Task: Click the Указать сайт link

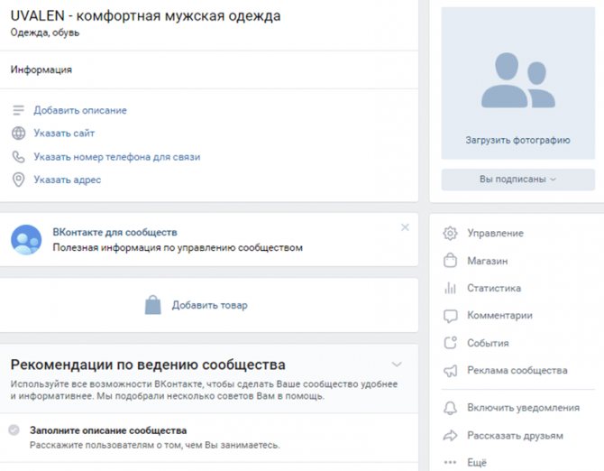Action: 64,133
